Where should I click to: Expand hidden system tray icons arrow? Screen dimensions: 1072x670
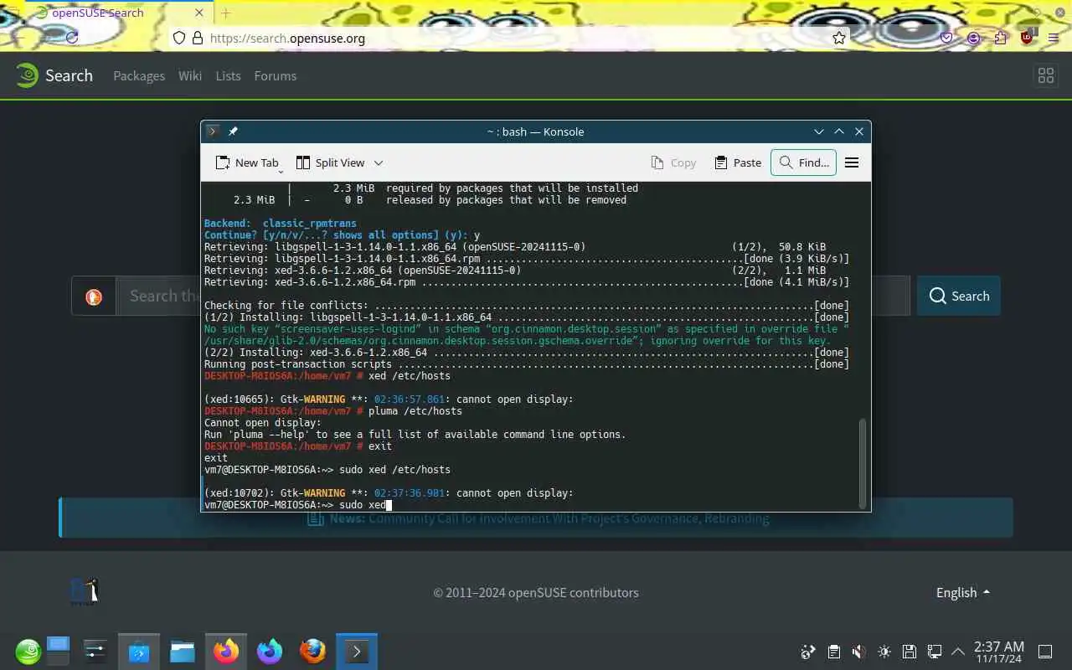(957, 652)
